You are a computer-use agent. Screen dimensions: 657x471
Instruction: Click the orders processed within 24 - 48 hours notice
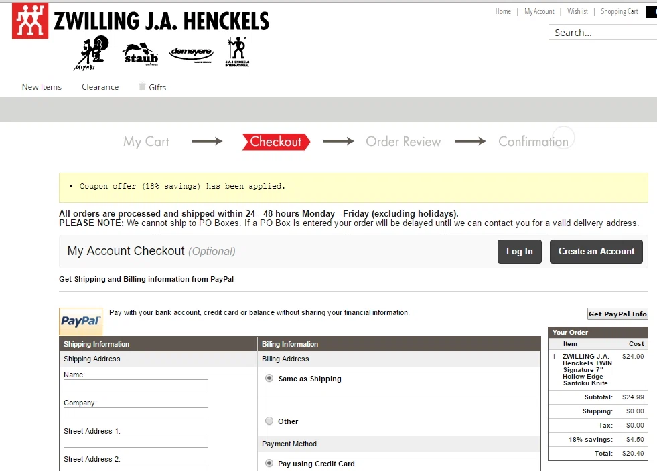point(259,213)
